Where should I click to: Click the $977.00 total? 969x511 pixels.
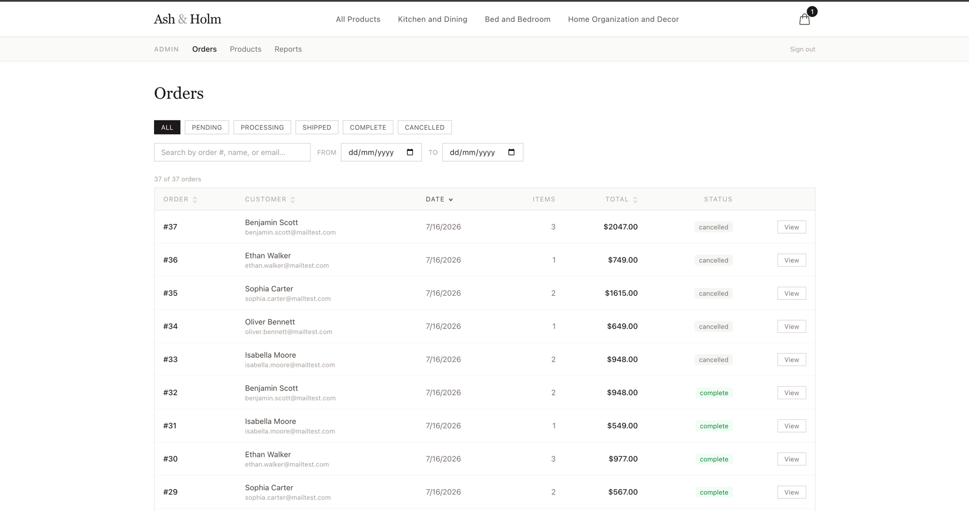(623, 459)
